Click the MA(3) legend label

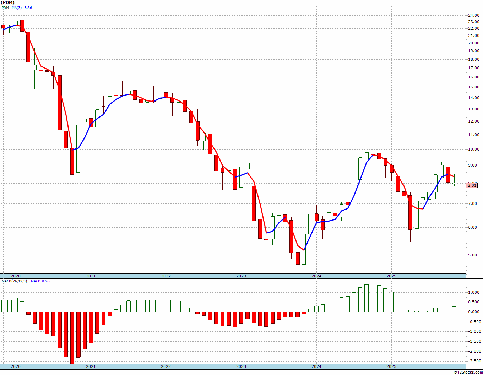(x=17, y=8)
